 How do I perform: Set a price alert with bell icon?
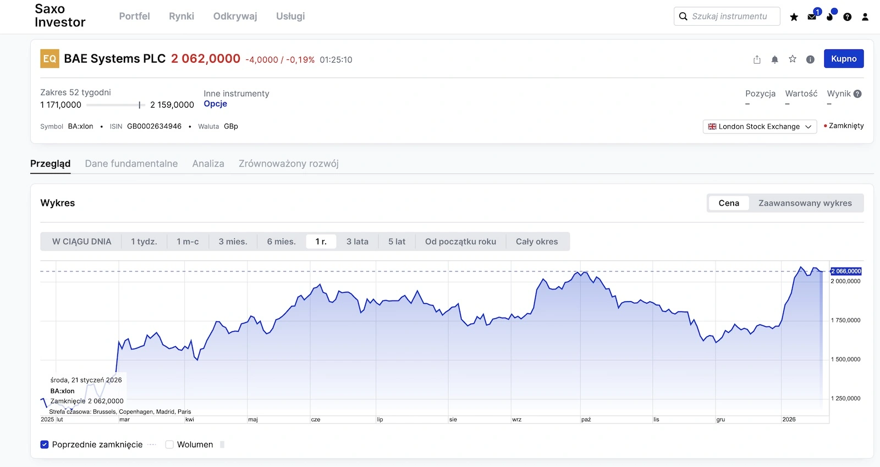point(774,59)
